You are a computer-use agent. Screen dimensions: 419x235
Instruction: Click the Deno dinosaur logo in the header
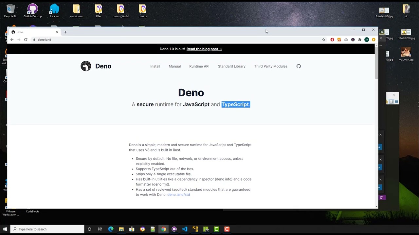[x=86, y=66]
